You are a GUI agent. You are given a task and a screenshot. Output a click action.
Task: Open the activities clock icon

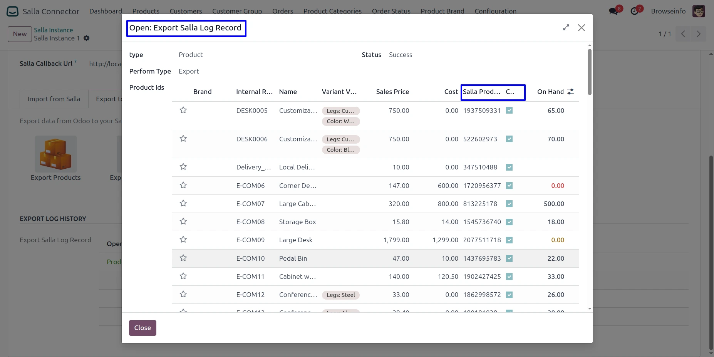point(634,11)
